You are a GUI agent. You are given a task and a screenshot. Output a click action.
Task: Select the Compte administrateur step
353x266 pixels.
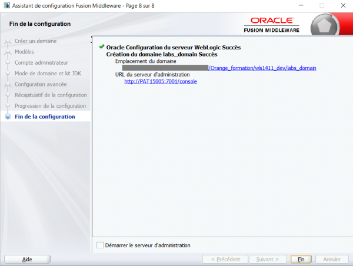tap(41, 62)
